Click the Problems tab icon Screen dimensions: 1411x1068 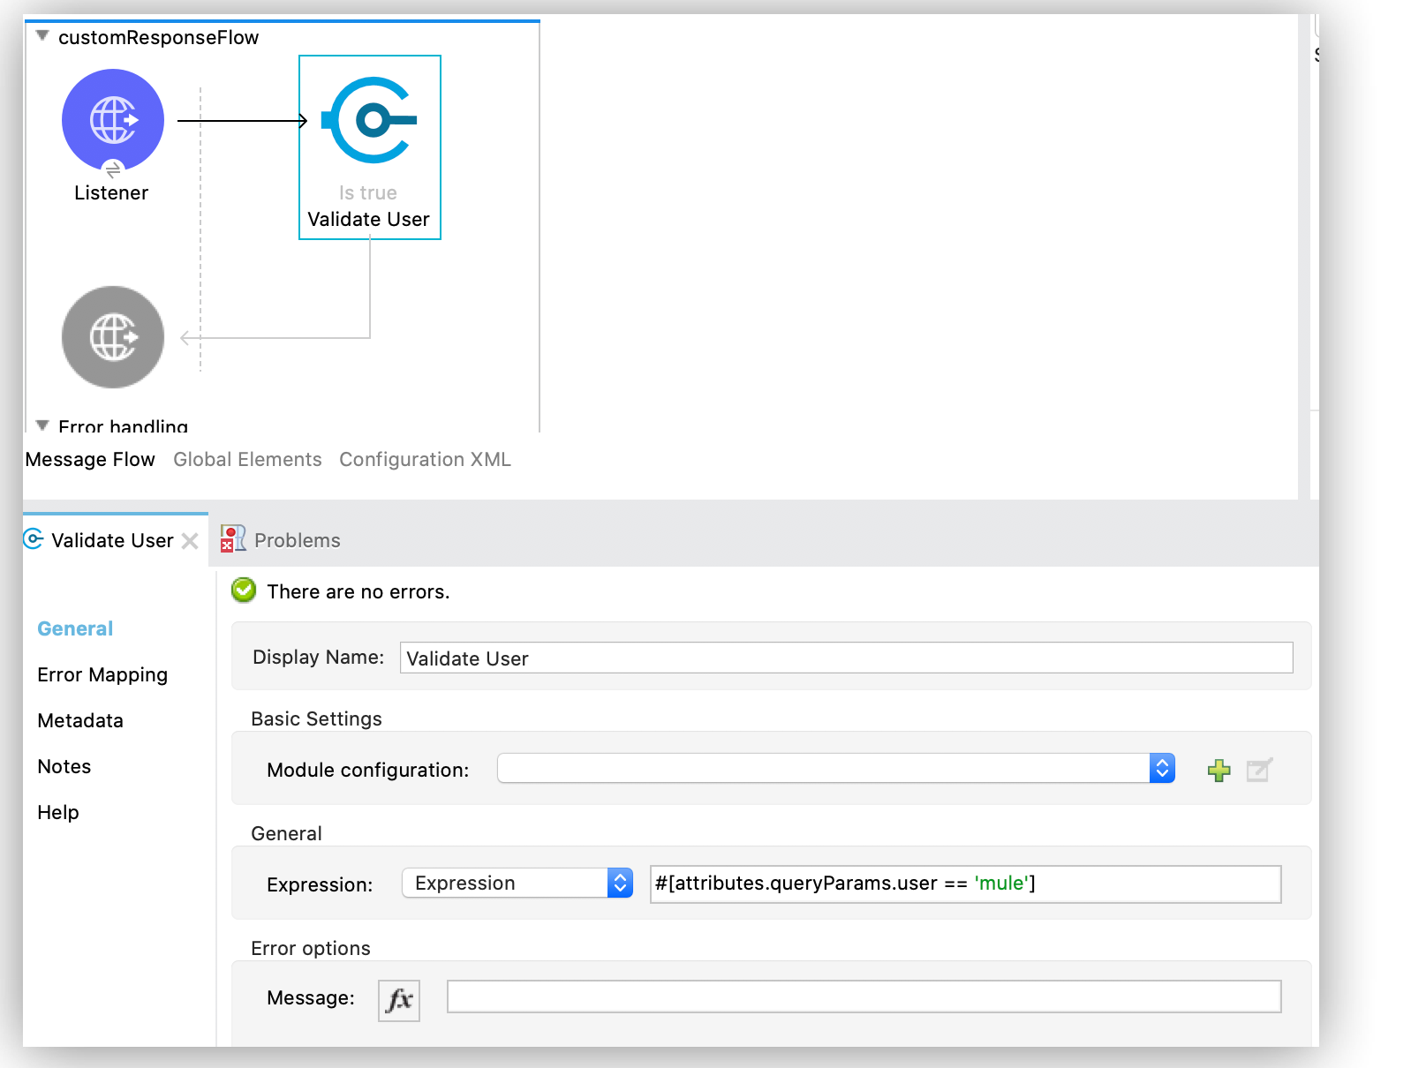233,539
